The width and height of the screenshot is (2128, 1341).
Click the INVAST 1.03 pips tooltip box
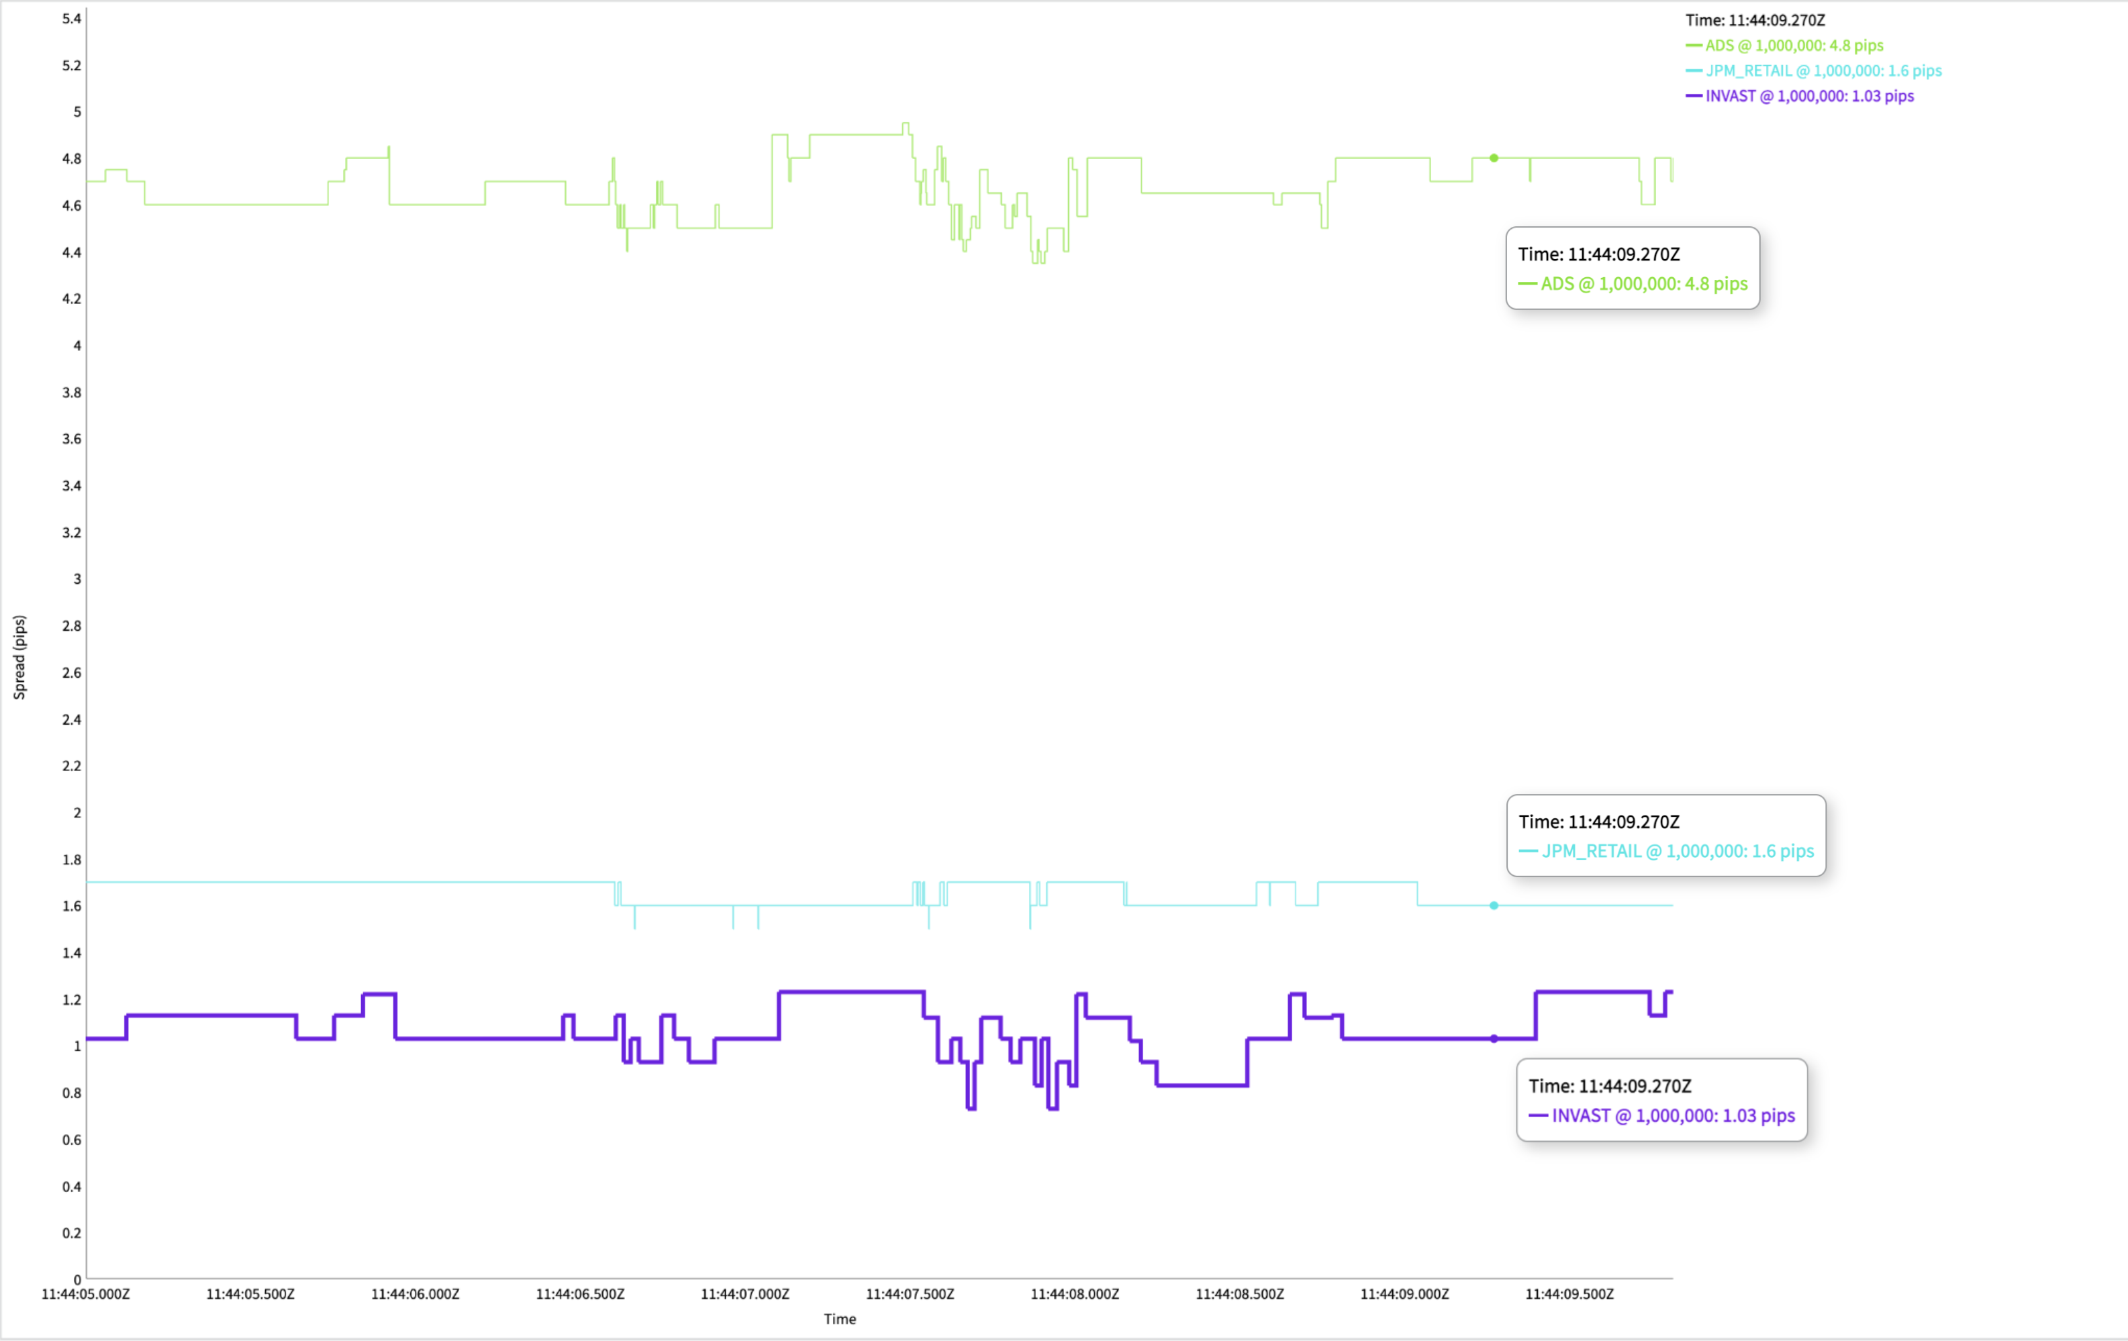click(x=1662, y=1100)
